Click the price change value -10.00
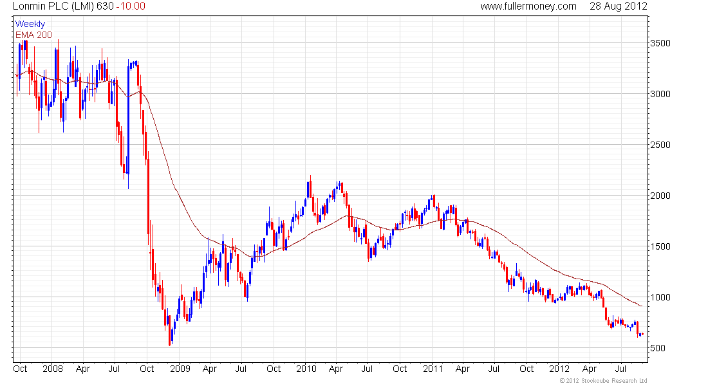The height and width of the screenshot is (386, 708). pos(131,6)
